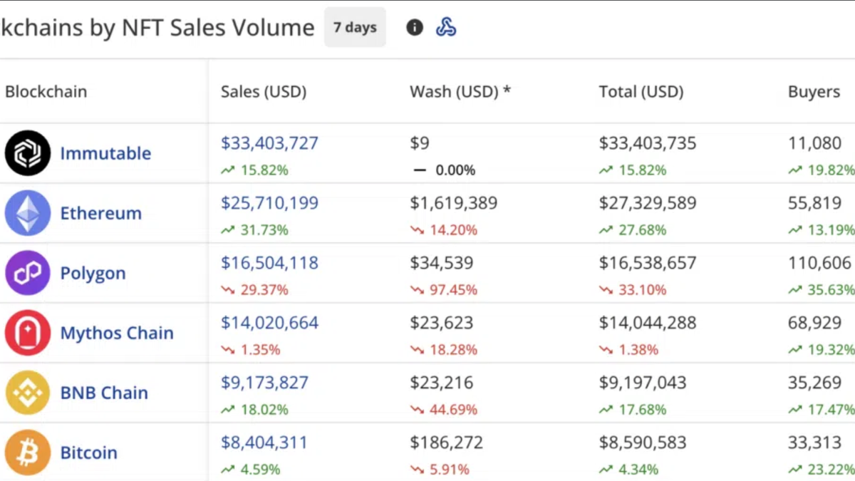Click Bitcoin sales value $8,404,311
The height and width of the screenshot is (481, 855).
264,443
